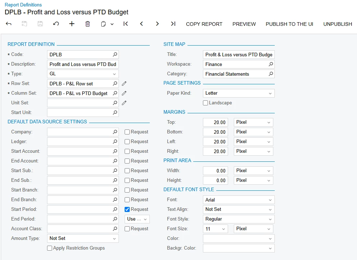The height and width of the screenshot is (260, 357).
Task: Open the Start Account lookup magnifier
Action: 115,151
